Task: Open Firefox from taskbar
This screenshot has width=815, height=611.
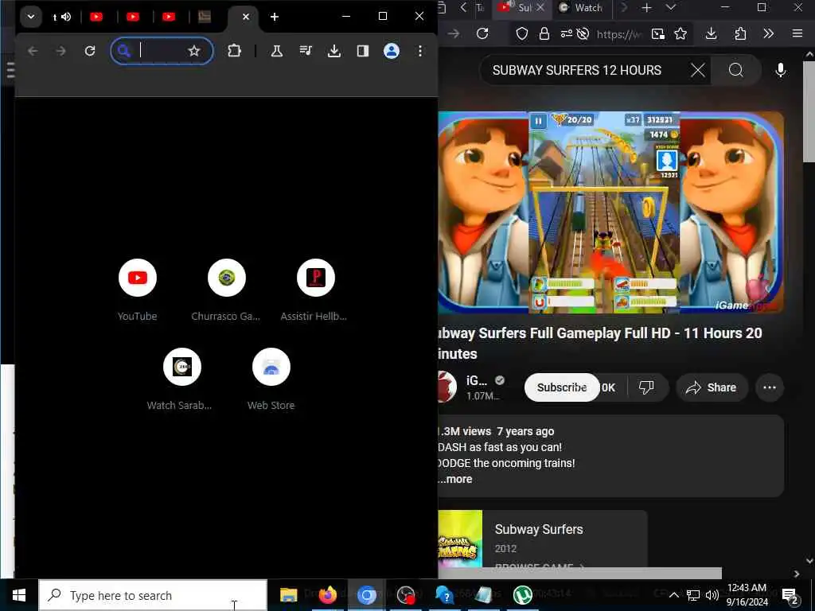Action: [x=327, y=595]
